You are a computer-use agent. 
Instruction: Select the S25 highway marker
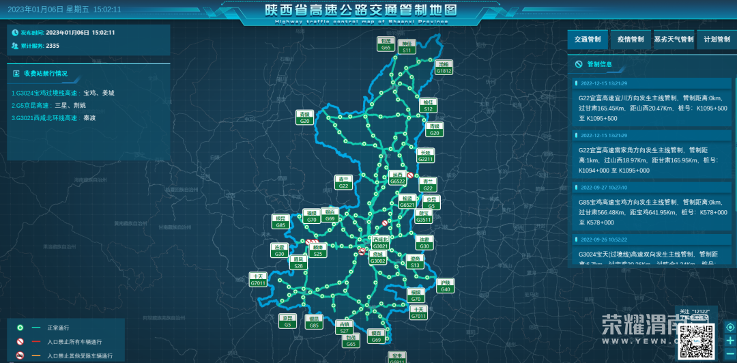click(x=317, y=250)
